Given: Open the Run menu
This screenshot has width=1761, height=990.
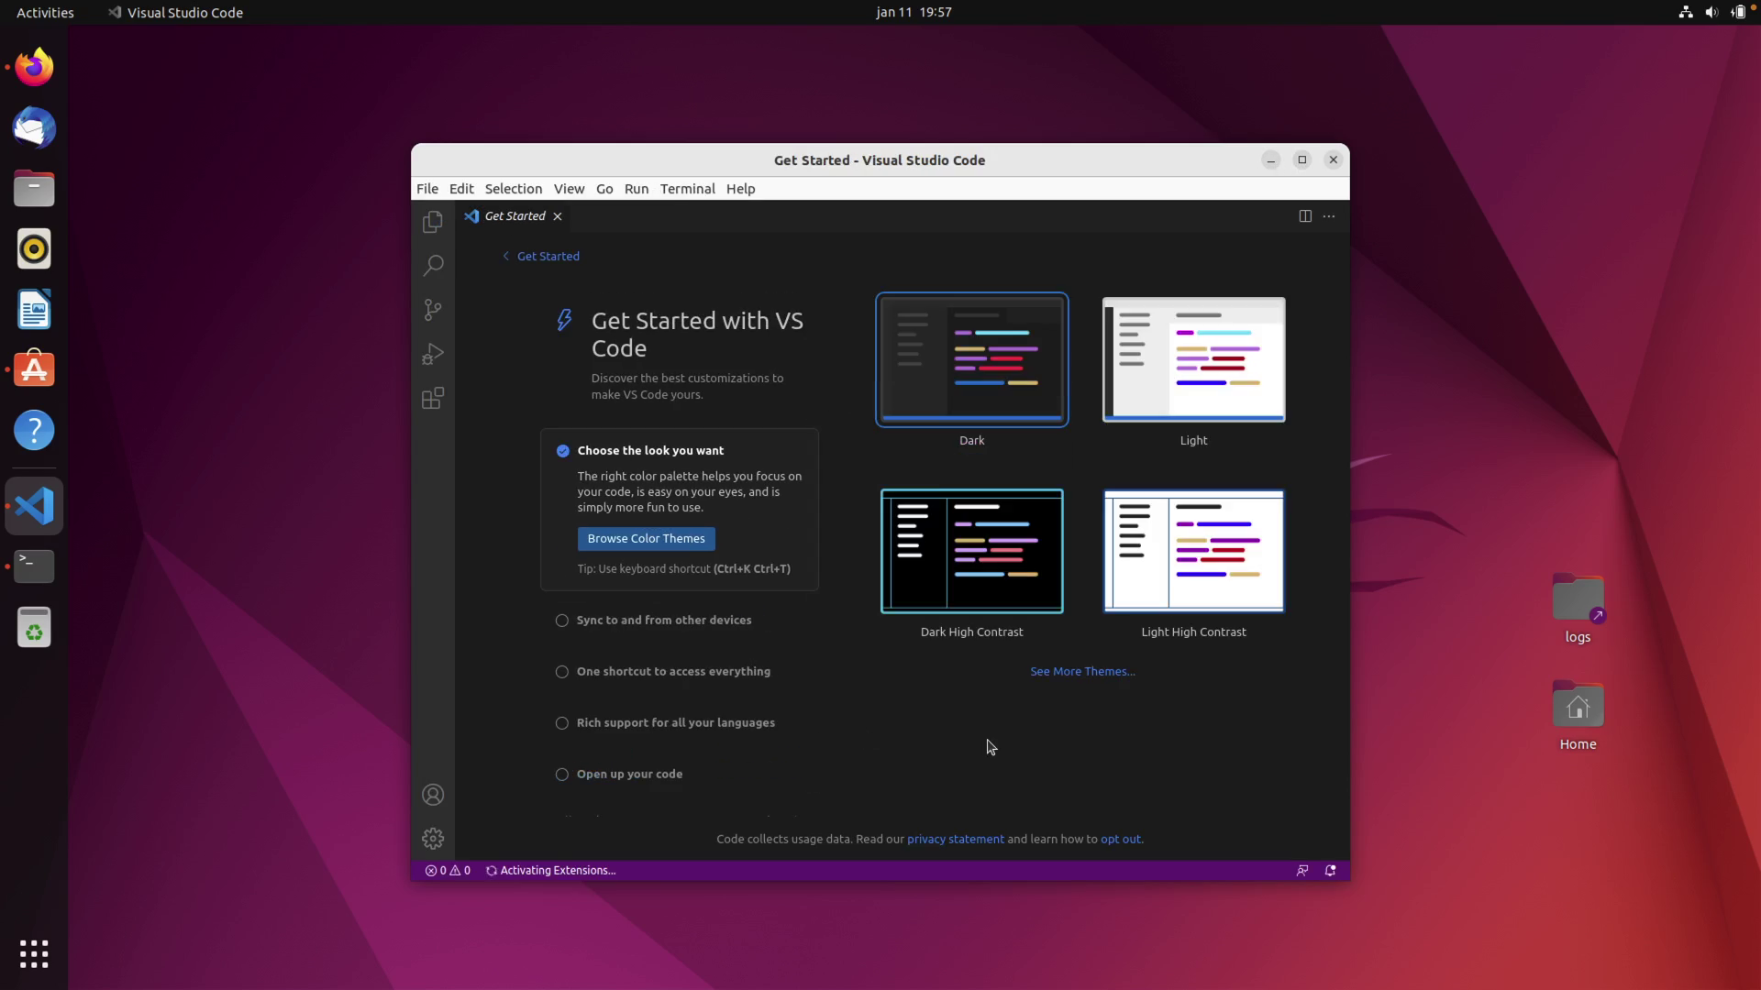Looking at the screenshot, I should pos(637,189).
